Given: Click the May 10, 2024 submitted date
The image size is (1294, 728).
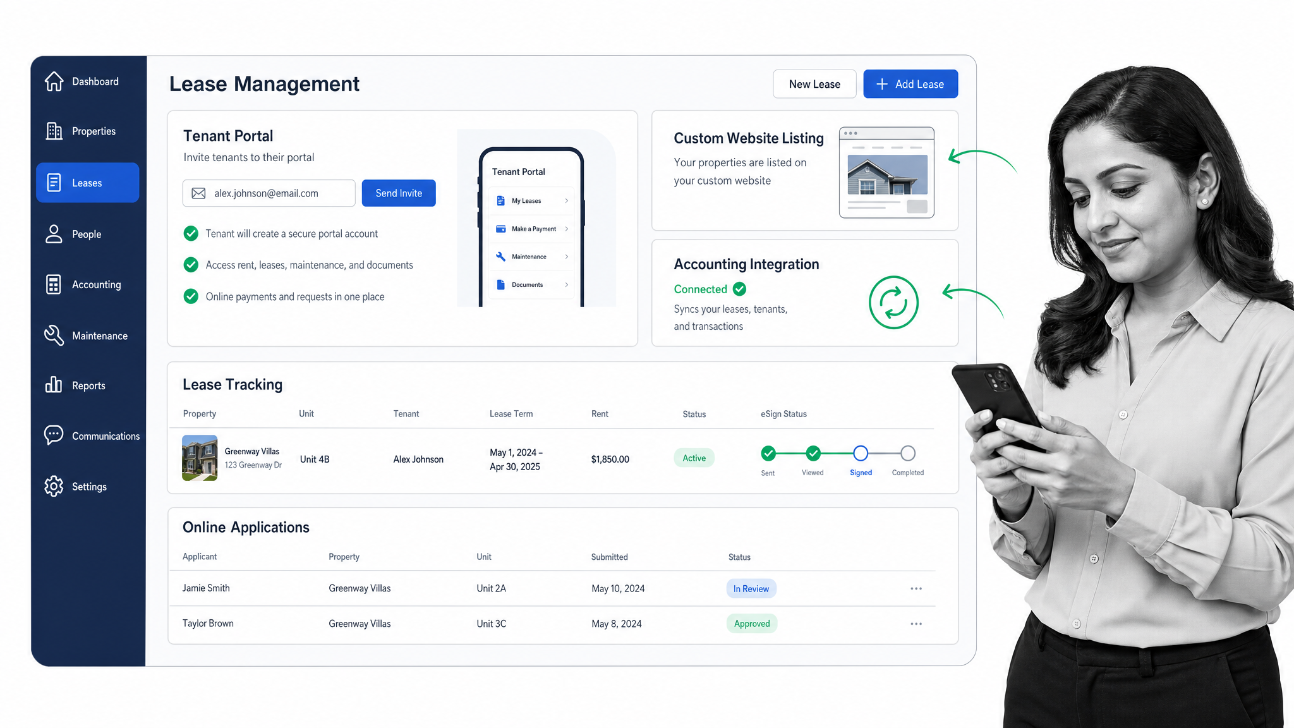Looking at the screenshot, I should (x=618, y=588).
